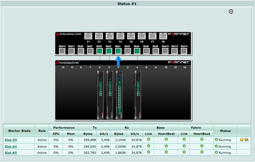
Task: Click the Fabric HeartBeat up icon for Slot #3
Action: click(x=202, y=139)
